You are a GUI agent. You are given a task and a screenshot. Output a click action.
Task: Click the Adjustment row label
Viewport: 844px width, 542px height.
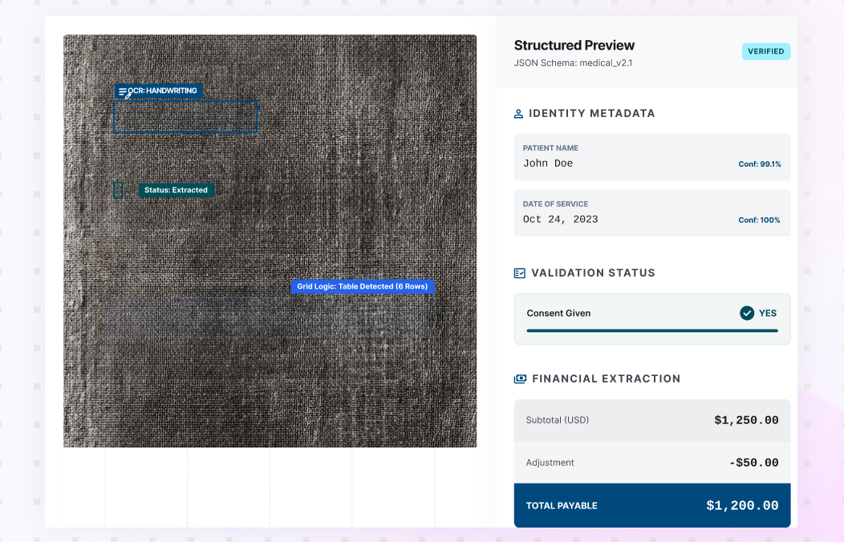(550, 463)
